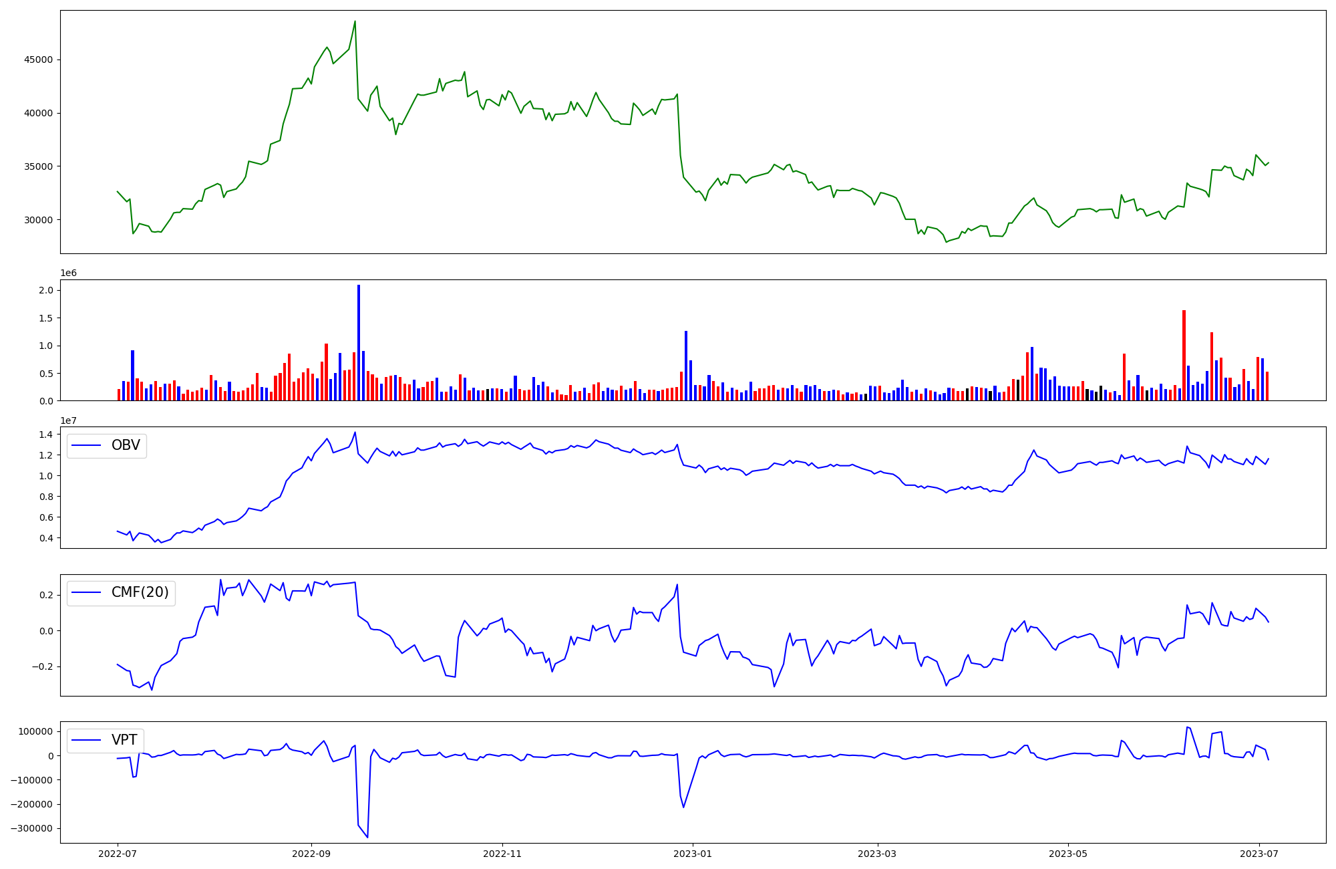Click the 2023-07 date tick label

1259,854
